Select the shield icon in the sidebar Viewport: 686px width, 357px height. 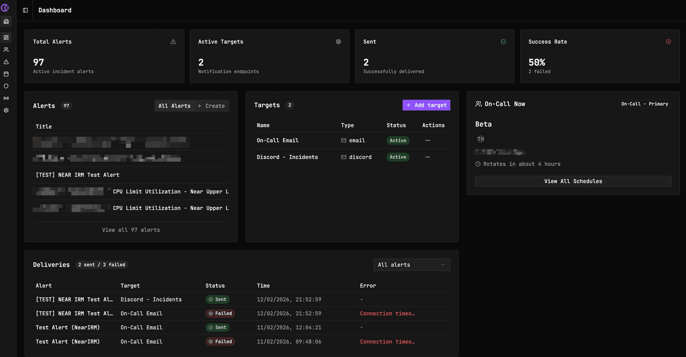pos(6,86)
